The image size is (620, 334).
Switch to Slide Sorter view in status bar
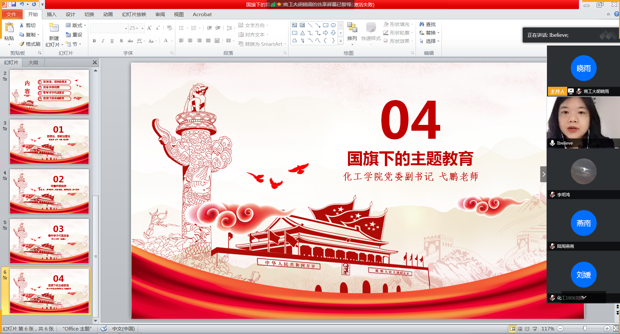pos(520,329)
